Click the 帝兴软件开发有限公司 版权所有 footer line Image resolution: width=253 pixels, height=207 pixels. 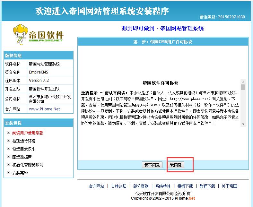coord(163,194)
